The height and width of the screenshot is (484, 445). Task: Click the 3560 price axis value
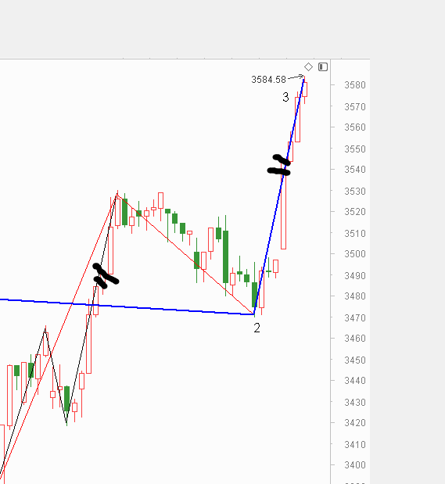point(355,127)
